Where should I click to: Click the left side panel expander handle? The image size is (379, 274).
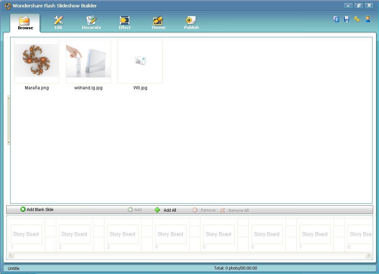click(x=9, y=120)
